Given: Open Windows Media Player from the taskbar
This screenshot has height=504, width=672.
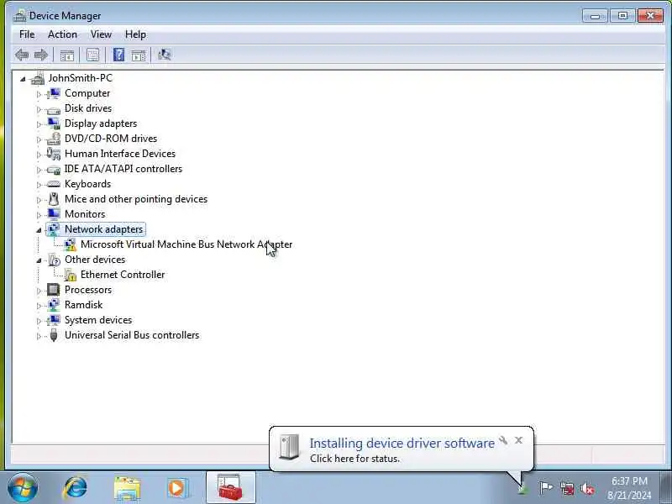Looking at the screenshot, I should (177, 488).
